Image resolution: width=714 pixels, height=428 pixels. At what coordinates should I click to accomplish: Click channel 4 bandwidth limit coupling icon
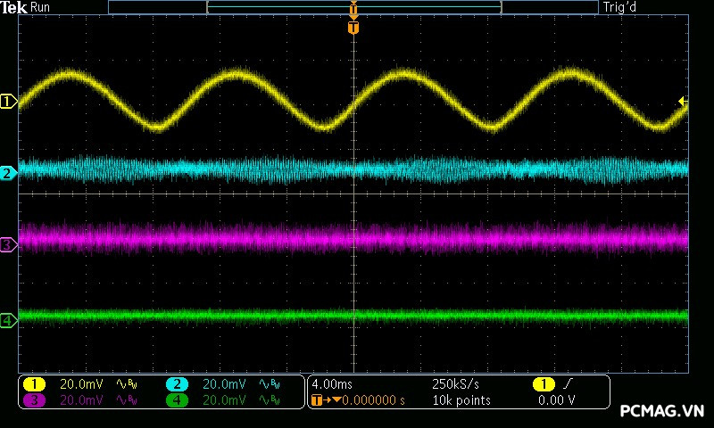(270, 400)
